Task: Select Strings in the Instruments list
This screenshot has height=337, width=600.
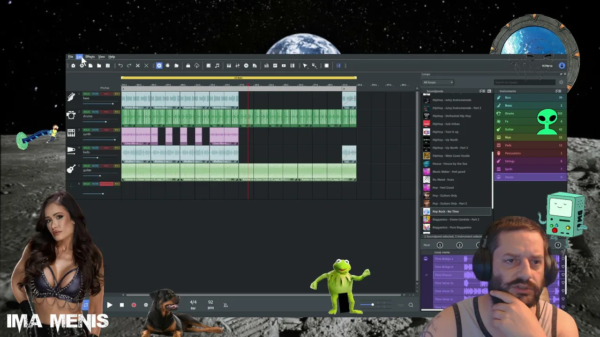Action: coord(530,161)
